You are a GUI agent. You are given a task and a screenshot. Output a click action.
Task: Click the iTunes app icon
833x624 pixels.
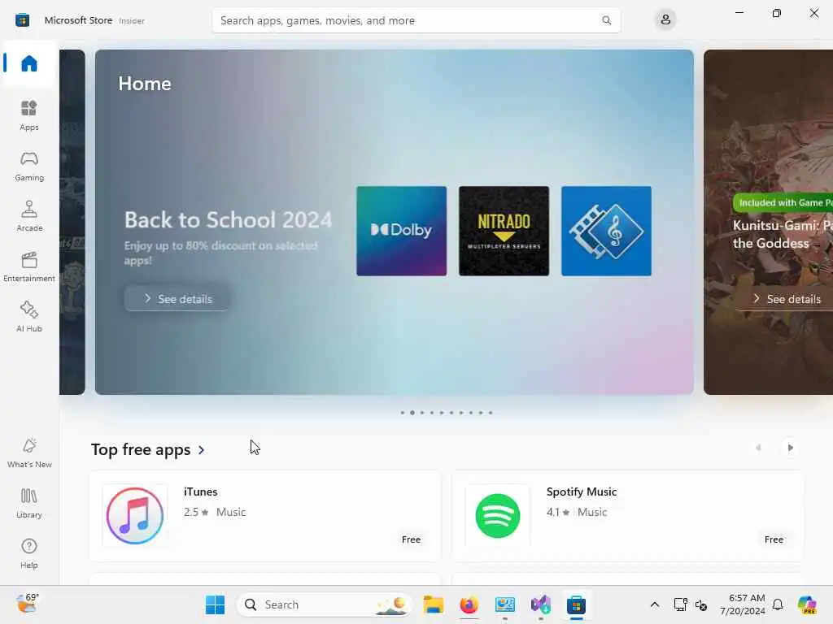135,516
